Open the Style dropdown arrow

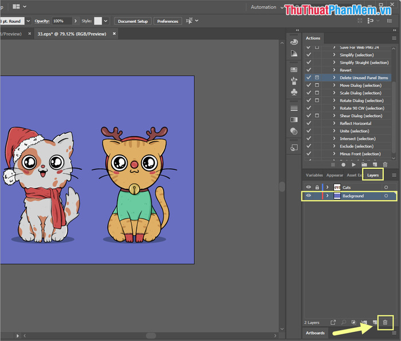tap(105, 21)
